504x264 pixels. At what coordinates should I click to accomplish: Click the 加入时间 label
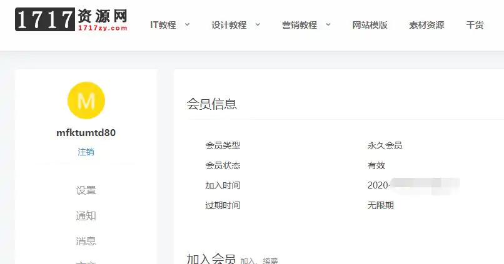click(x=223, y=185)
